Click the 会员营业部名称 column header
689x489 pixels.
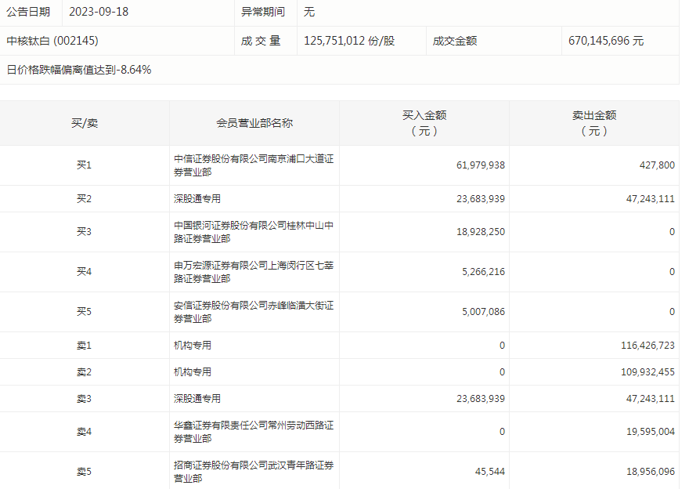(x=254, y=123)
